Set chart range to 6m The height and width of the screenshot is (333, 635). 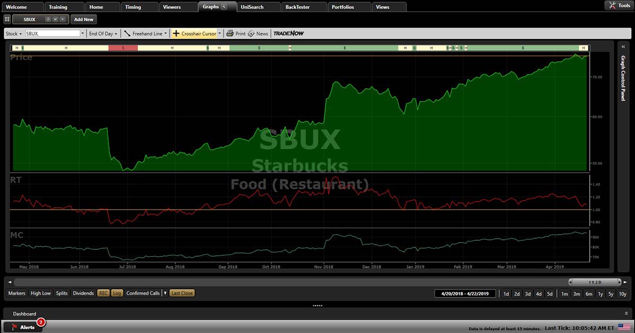click(588, 294)
